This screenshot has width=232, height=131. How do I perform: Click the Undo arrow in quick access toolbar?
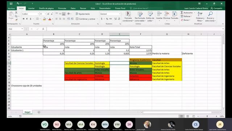pyautogui.click(x=18, y=3)
